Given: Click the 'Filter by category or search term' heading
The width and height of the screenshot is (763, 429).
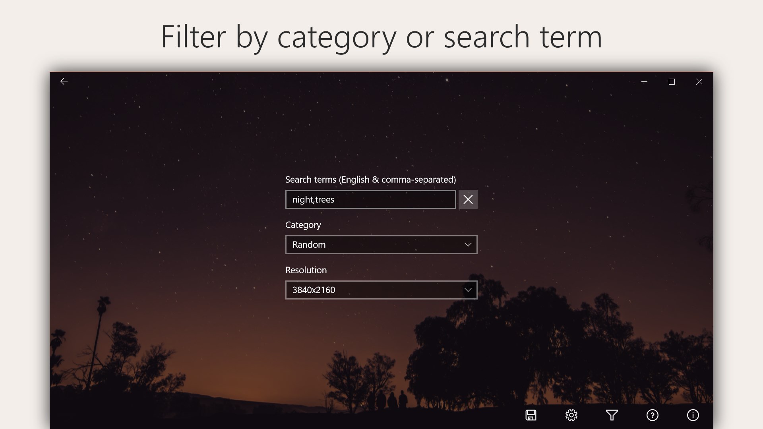Looking at the screenshot, I should pyautogui.click(x=381, y=37).
